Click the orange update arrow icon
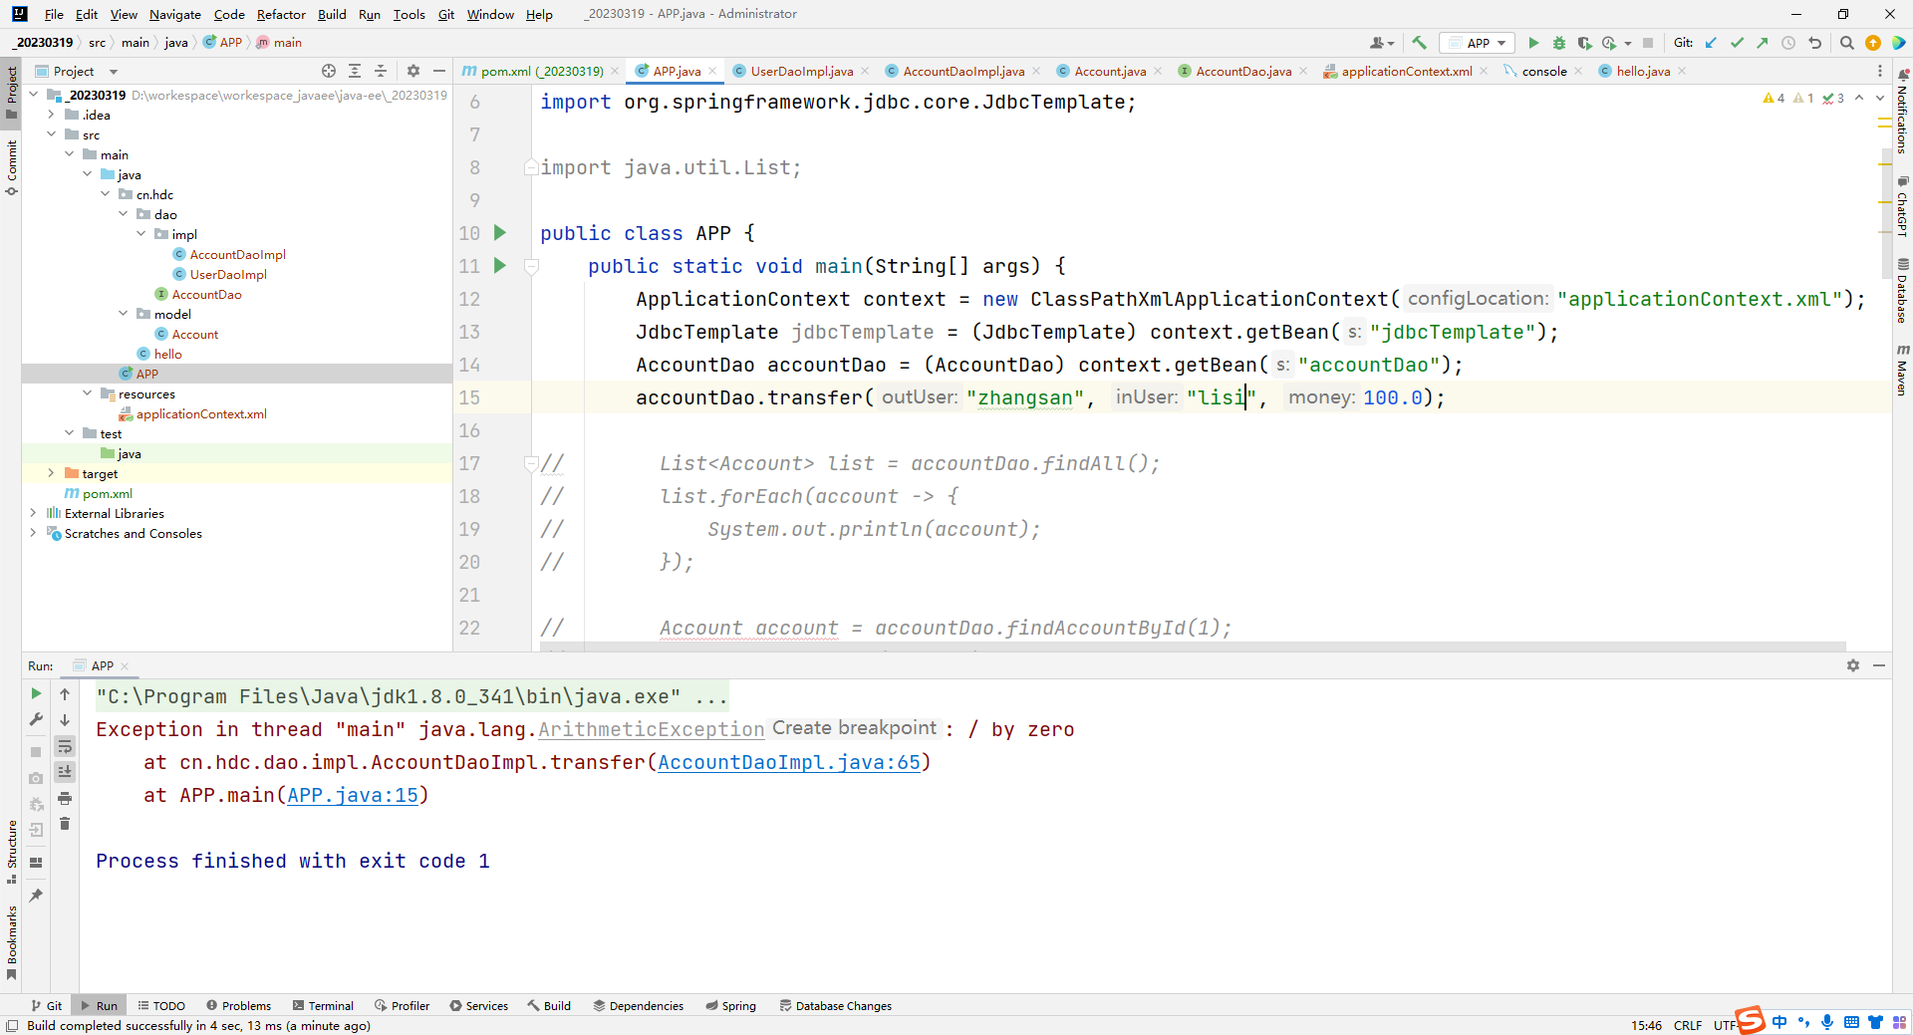1913x1035 pixels. click(x=1873, y=43)
